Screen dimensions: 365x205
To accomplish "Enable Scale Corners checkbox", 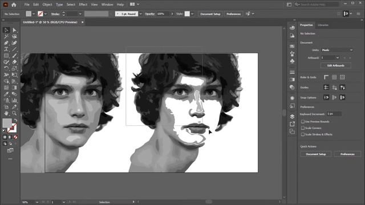I will tap(303, 128).
